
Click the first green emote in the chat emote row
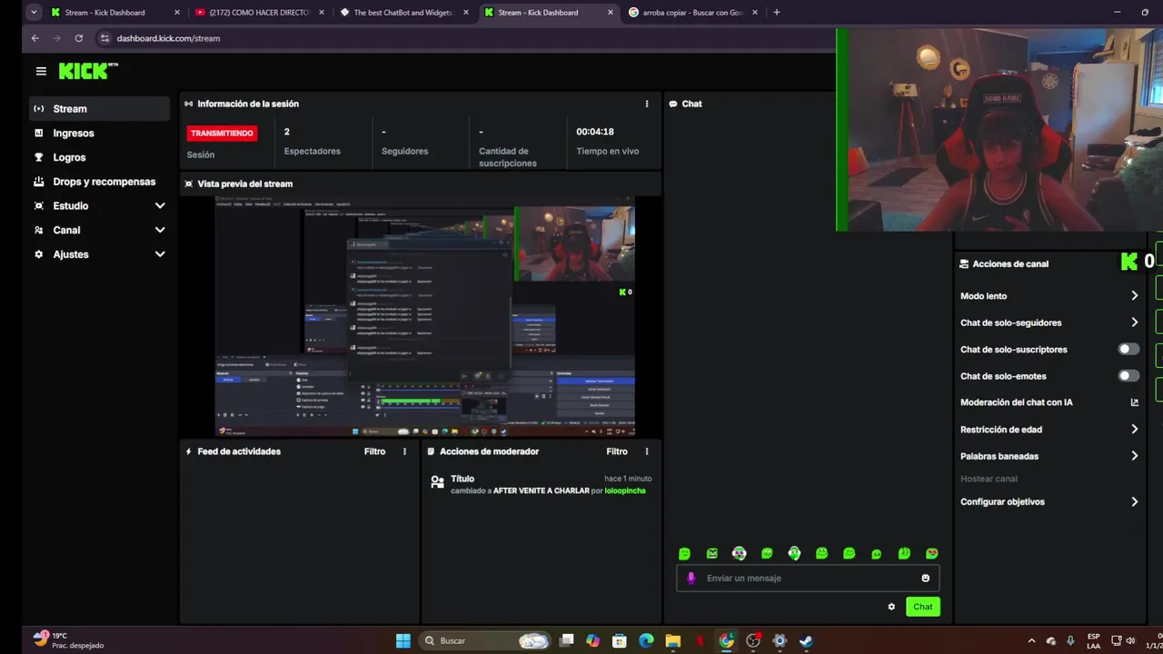click(x=684, y=554)
